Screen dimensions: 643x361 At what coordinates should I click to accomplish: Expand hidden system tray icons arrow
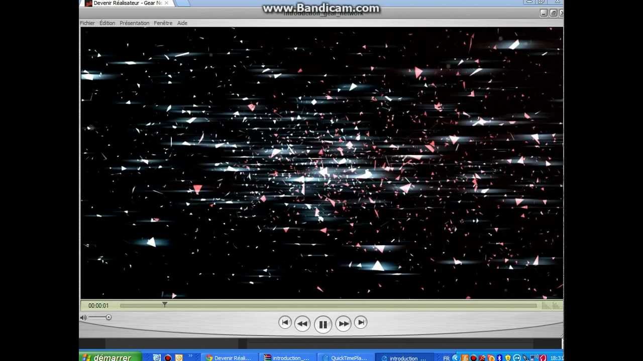(x=456, y=357)
